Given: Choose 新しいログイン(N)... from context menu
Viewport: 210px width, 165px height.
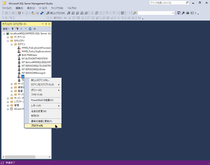Looking at the screenshot, I should 43,80.
